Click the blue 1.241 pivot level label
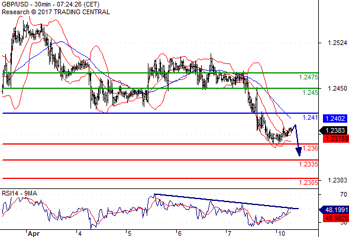 pyautogui.click(x=310, y=117)
